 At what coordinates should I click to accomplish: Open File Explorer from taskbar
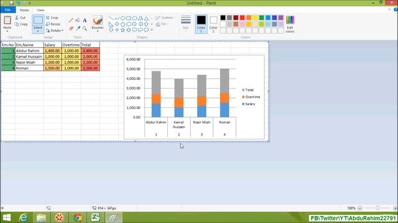[x=41, y=217]
